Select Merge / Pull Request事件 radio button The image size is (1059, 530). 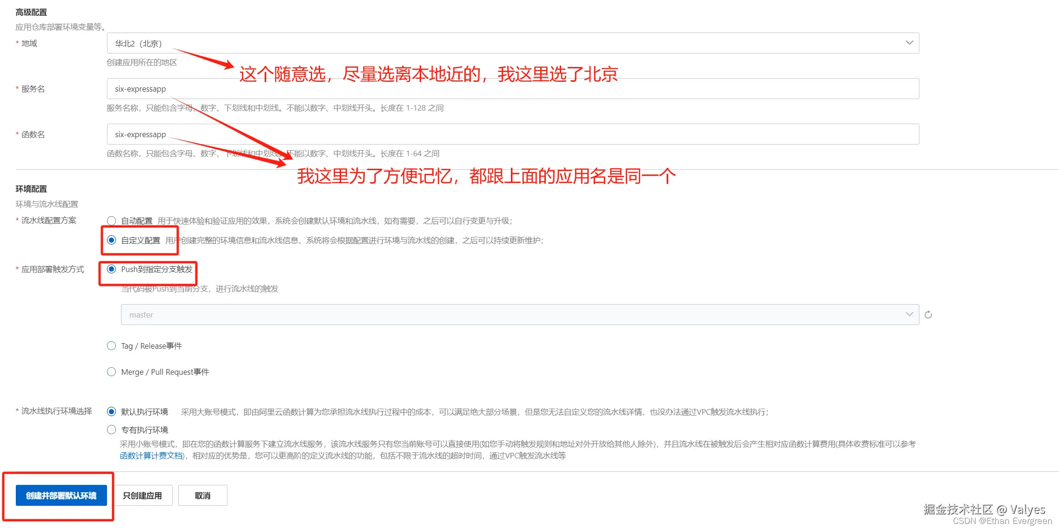pyautogui.click(x=111, y=372)
